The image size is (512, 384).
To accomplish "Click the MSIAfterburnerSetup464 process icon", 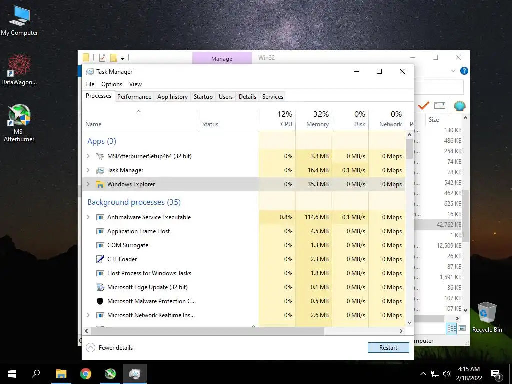I will point(100,156).
